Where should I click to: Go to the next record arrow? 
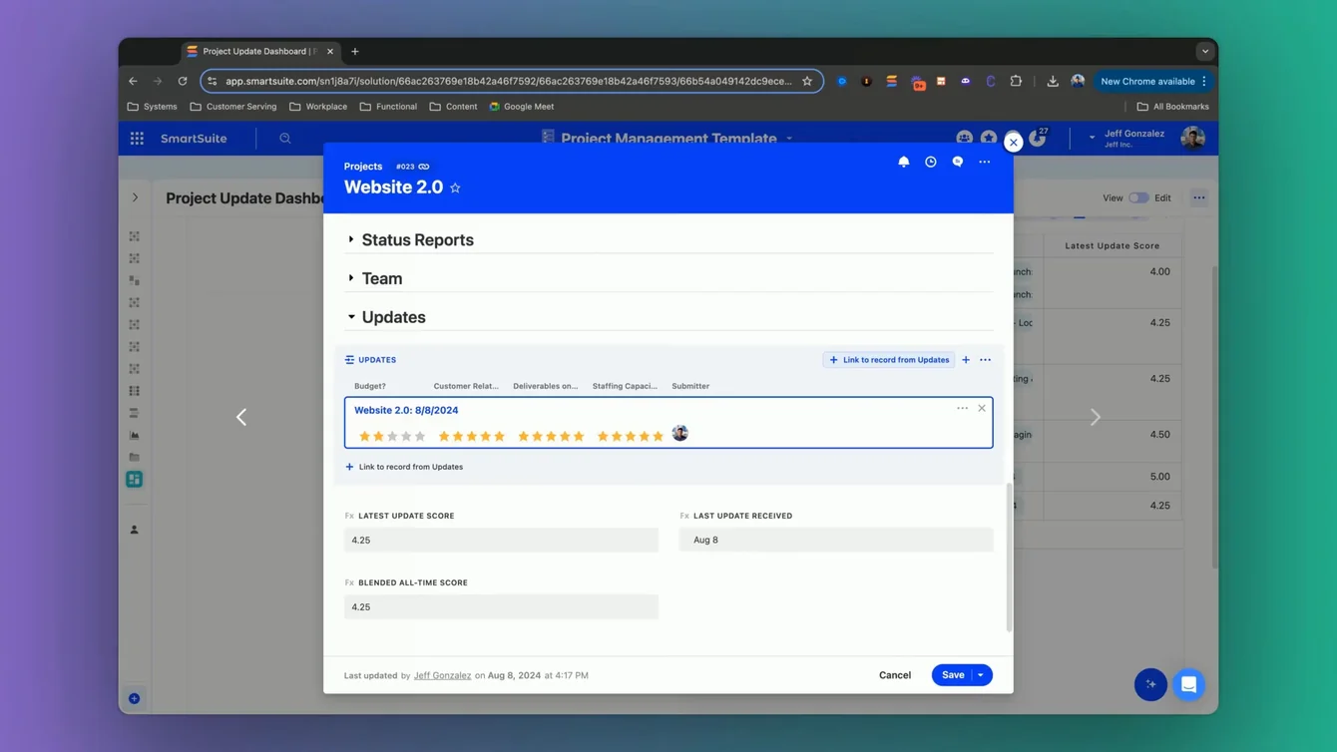[1096, 417]
